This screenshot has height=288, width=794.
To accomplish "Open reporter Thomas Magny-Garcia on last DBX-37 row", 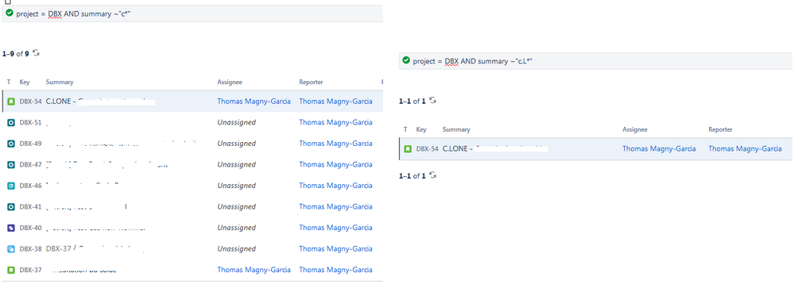I will coord(335,270).
